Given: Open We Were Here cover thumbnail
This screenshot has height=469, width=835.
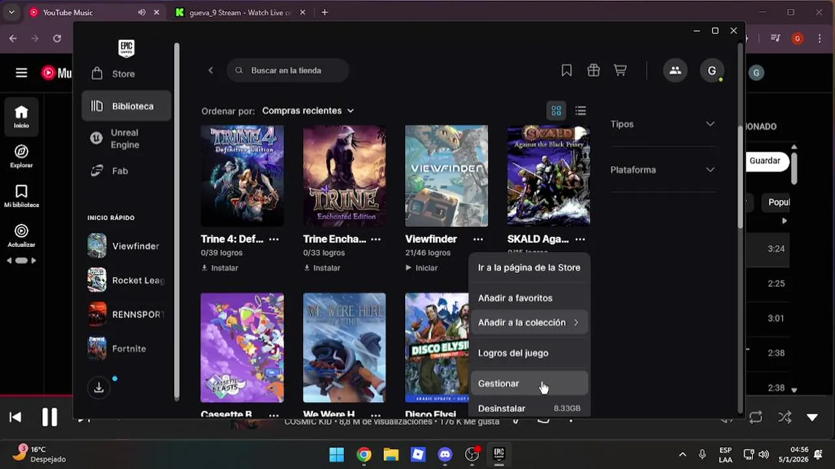Looking at the screenshot, I should [x=344, y=348].
